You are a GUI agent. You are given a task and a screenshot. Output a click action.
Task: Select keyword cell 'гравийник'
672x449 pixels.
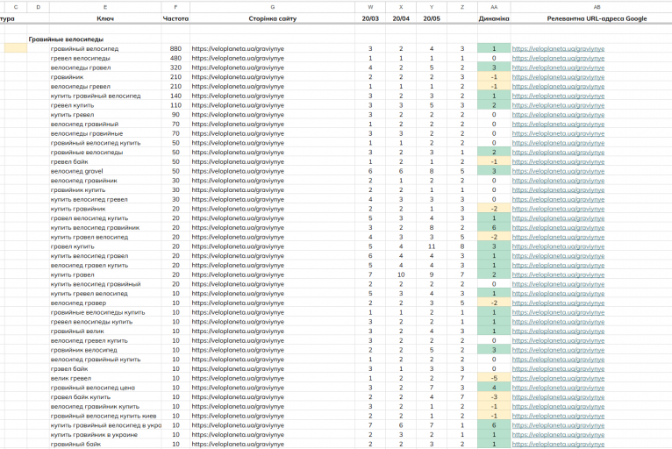(x=105, y=77)
